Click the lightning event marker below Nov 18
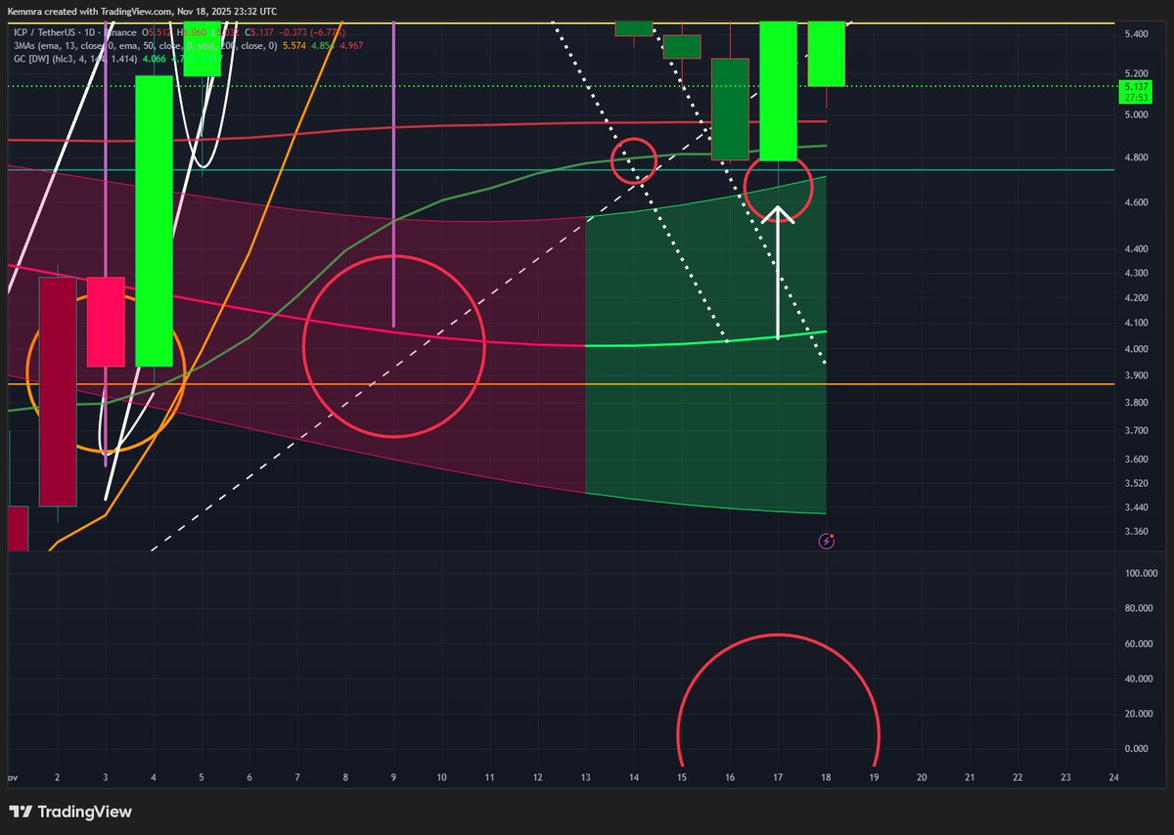 (828, 540)
